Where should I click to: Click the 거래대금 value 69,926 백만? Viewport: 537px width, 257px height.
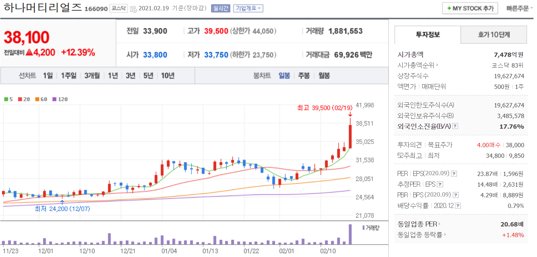(353, 55)
